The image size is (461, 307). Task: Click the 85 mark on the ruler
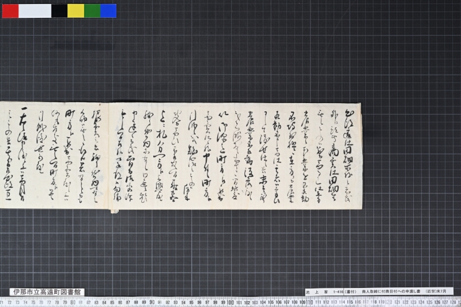(112, 302)
